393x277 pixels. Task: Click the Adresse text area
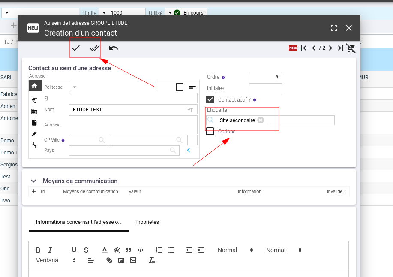tap(133, 125)
